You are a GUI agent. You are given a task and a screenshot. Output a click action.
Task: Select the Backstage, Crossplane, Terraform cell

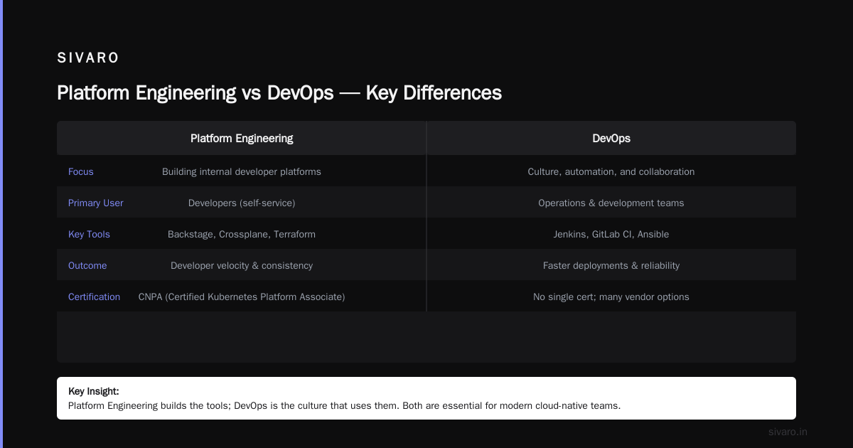[x=242, y=234]
